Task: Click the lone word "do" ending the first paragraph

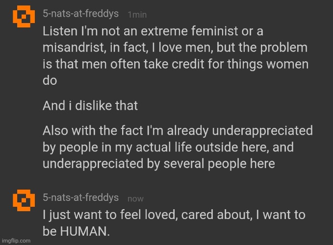Action: pos(50,81)
